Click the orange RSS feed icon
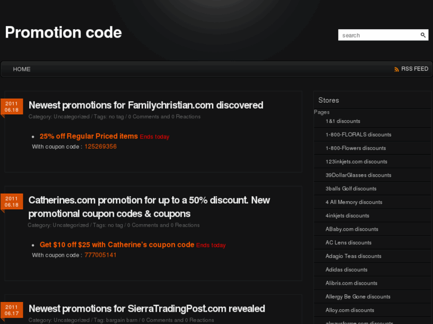Image resolution: width=433 pixels, height=324 pixels. [x=397, y=70]
